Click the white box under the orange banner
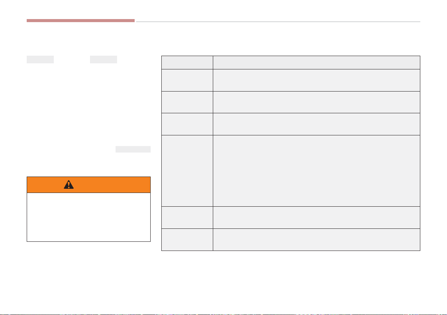This screenshot has height=315, width=447. tap(88, 217)
